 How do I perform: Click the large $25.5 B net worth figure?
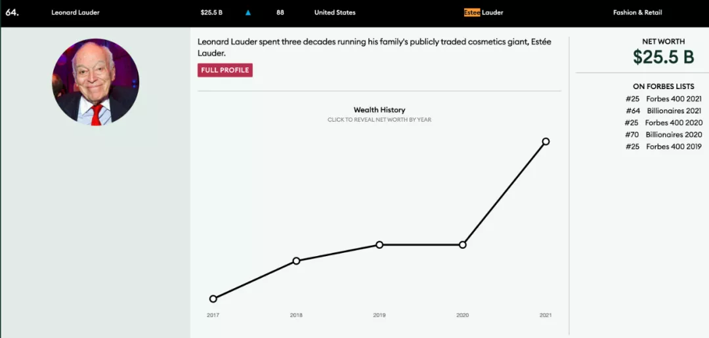tap(664, 57)
